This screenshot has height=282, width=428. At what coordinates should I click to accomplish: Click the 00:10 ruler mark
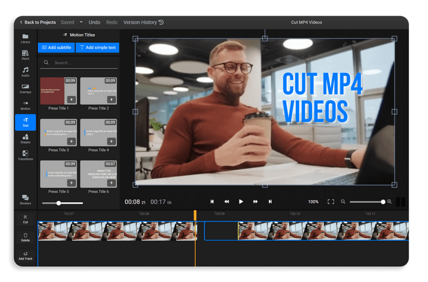pos(295,214)
